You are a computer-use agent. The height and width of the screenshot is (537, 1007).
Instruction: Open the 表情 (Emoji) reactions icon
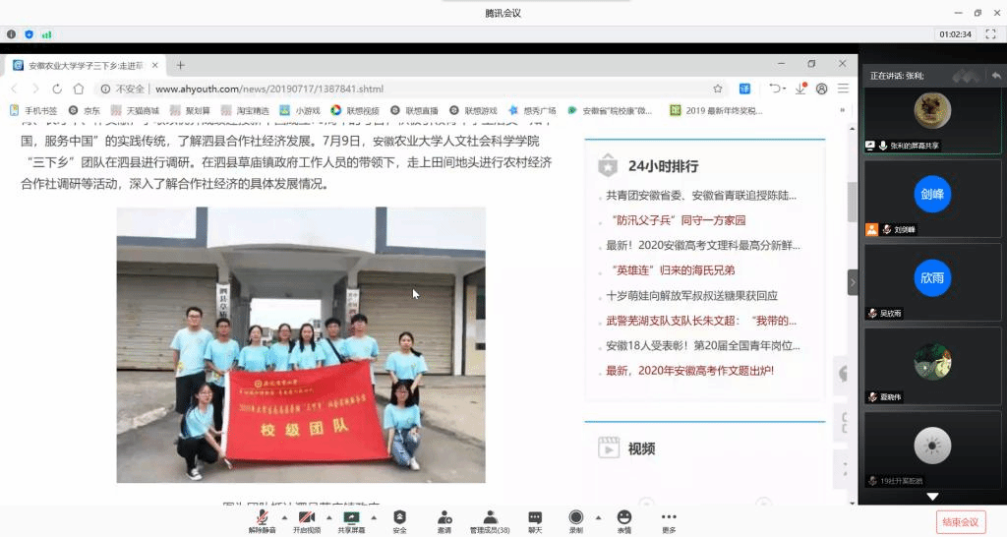coord(623,517)
